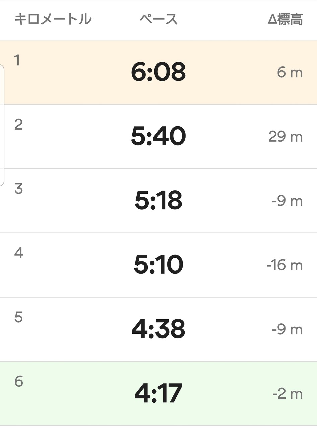317x429 pixels.
Task: Select the キロメートル column header
Action: (x=53, y=19)
